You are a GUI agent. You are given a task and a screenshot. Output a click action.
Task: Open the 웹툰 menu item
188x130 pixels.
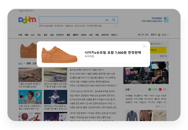point(68,35)
